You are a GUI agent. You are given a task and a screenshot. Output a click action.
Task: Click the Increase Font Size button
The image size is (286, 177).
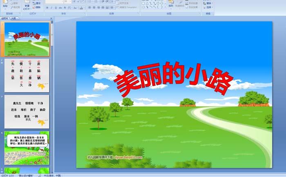click(x=74, y=2)
